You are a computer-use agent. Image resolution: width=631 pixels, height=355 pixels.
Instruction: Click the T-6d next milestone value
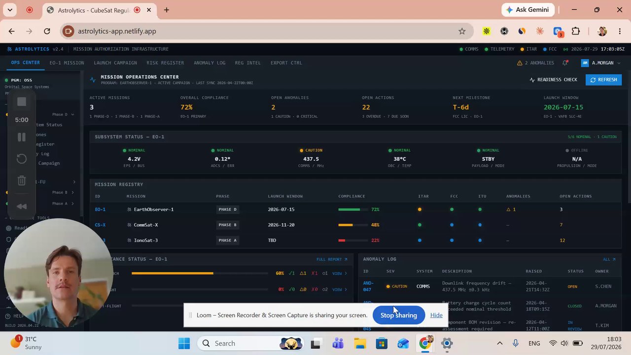click(x=460, y=107)
